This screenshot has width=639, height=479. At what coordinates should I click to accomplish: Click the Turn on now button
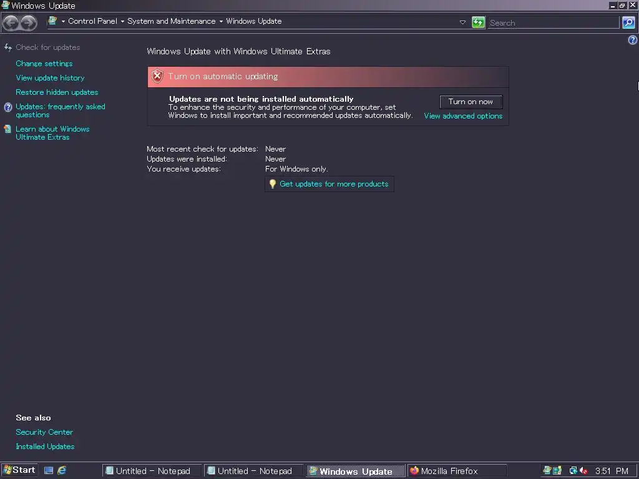click(471, 102)
